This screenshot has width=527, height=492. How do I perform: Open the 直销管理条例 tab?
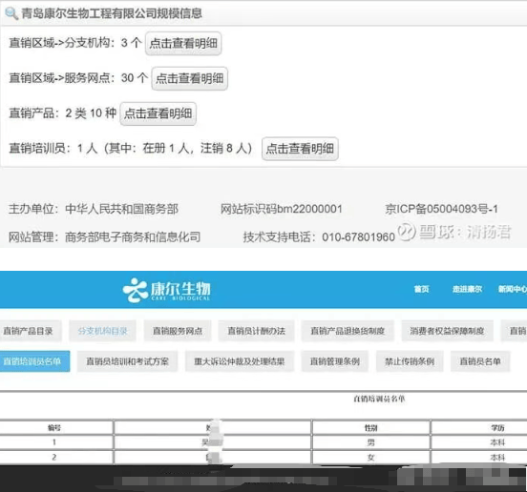335,361
